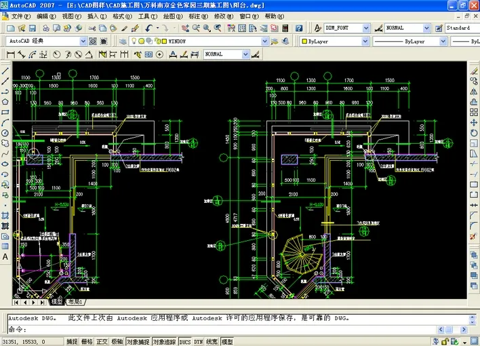
Task: Open the WINDOW layer dropdown
Action: pos(265,41)
